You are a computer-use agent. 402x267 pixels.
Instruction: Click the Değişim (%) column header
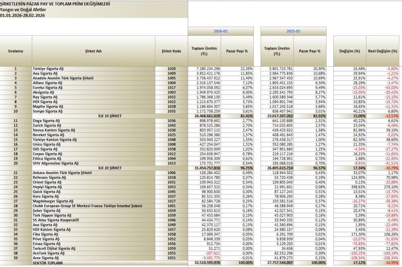coord(349,51)
